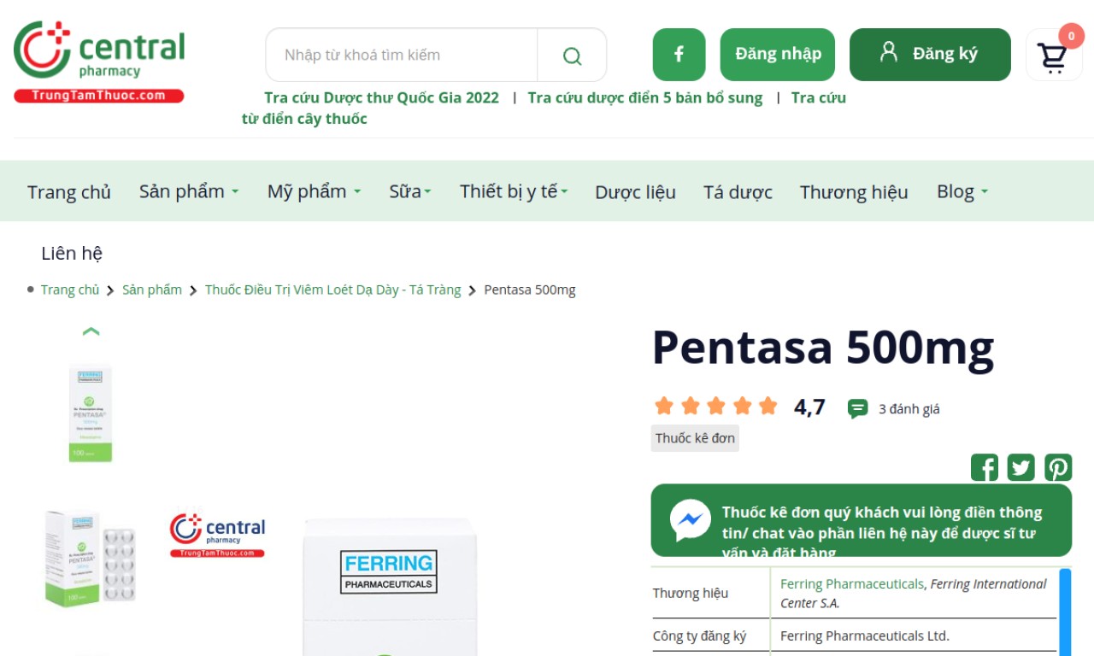Viewport: 1094px width, 656px height.
Task: Click the main Ferring product image
Action: (390, 586)
